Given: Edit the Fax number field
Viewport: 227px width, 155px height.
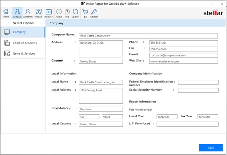Looking at the screenshot, I should click(184, 49).
